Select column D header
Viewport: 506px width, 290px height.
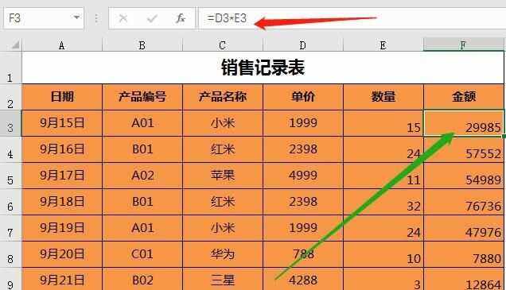tap(302, 45)
